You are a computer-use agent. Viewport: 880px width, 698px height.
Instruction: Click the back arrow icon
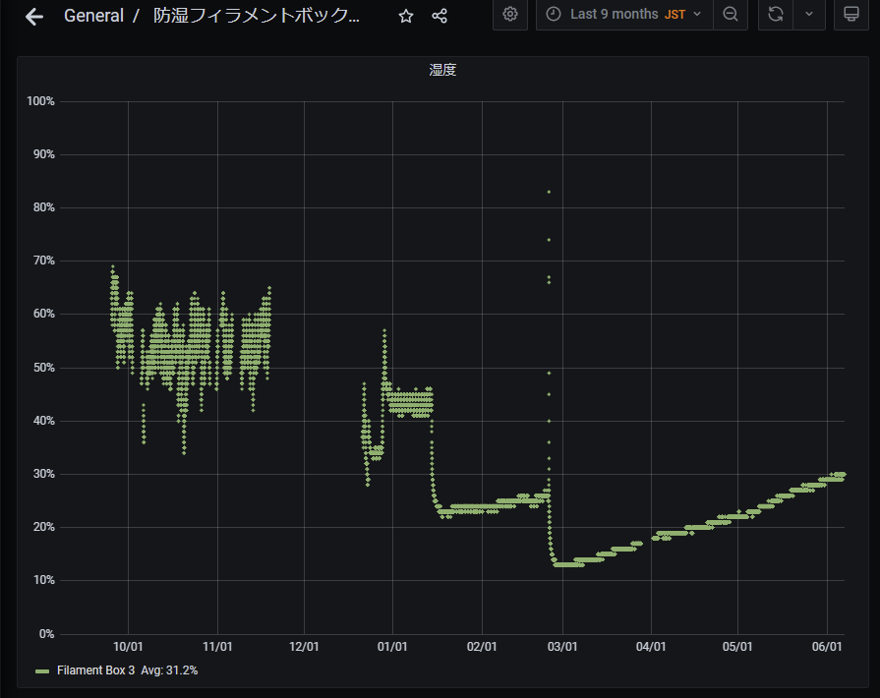pos(33,16)
